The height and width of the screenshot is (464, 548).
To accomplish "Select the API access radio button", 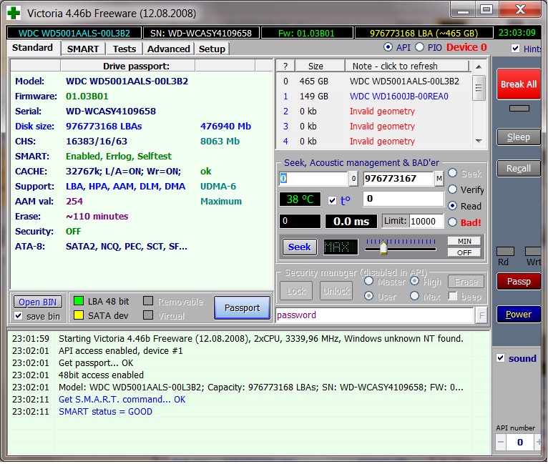I will click(388, 47).
